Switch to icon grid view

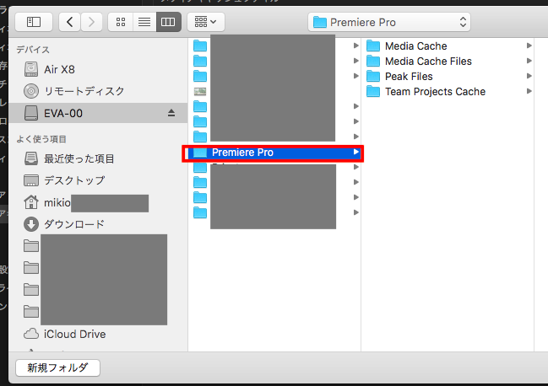[x=121, y=22]
